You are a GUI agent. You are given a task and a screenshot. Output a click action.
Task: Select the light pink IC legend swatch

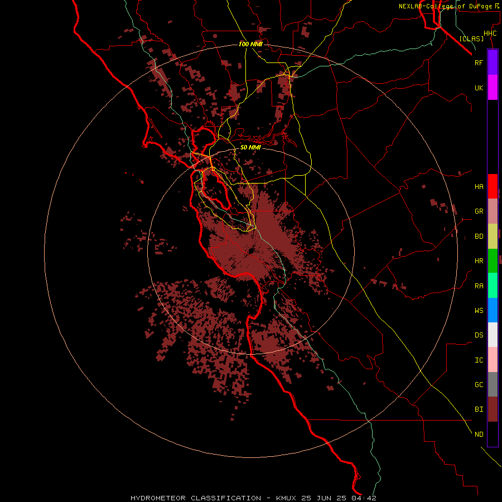pos(493,360)
